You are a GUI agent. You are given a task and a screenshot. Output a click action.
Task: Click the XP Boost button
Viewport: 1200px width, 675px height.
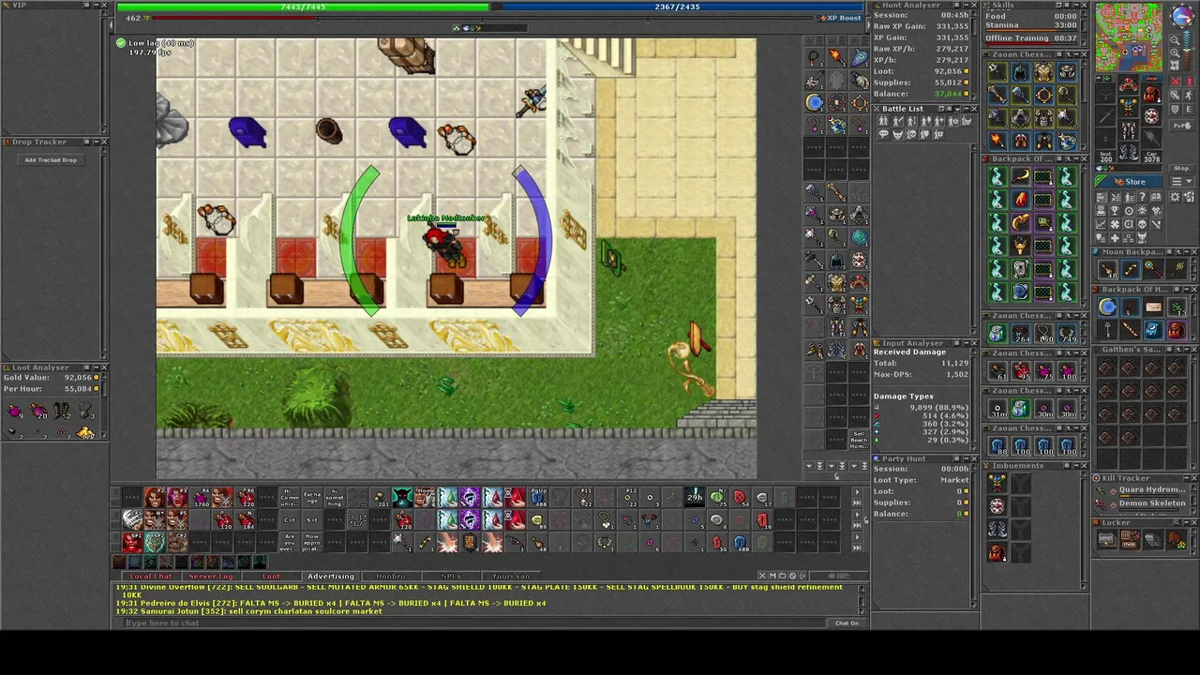837,18
